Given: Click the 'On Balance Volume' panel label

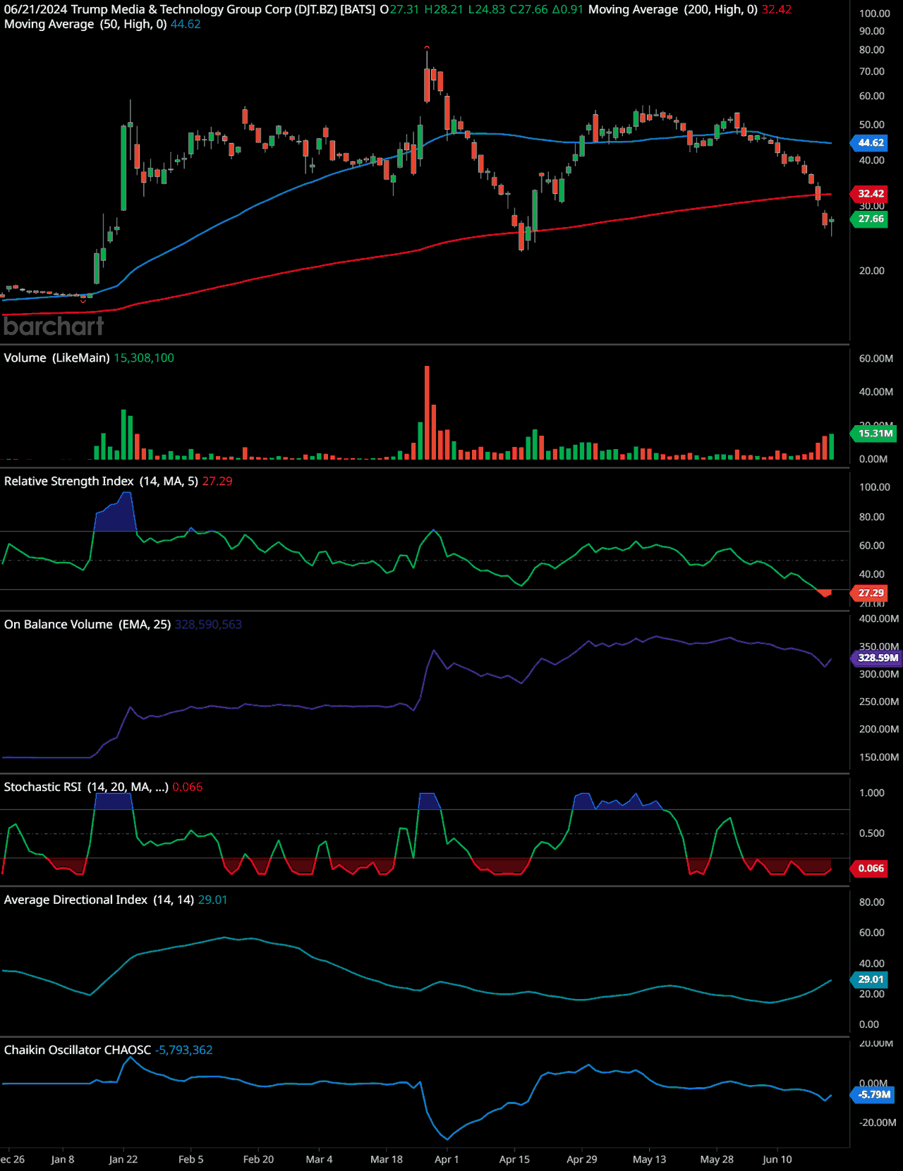Looking at the screenshot, I should pos(59,624).
